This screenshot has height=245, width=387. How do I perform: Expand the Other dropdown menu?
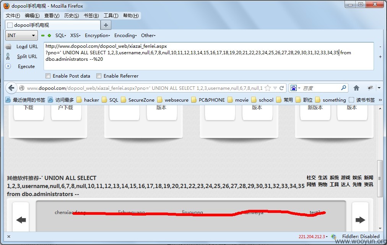tap(148, 36)
